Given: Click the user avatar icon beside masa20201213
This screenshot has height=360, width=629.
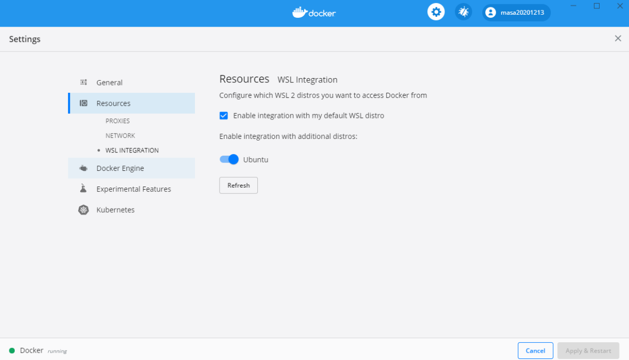Looking at the screenshot, I should pos(491,12).
